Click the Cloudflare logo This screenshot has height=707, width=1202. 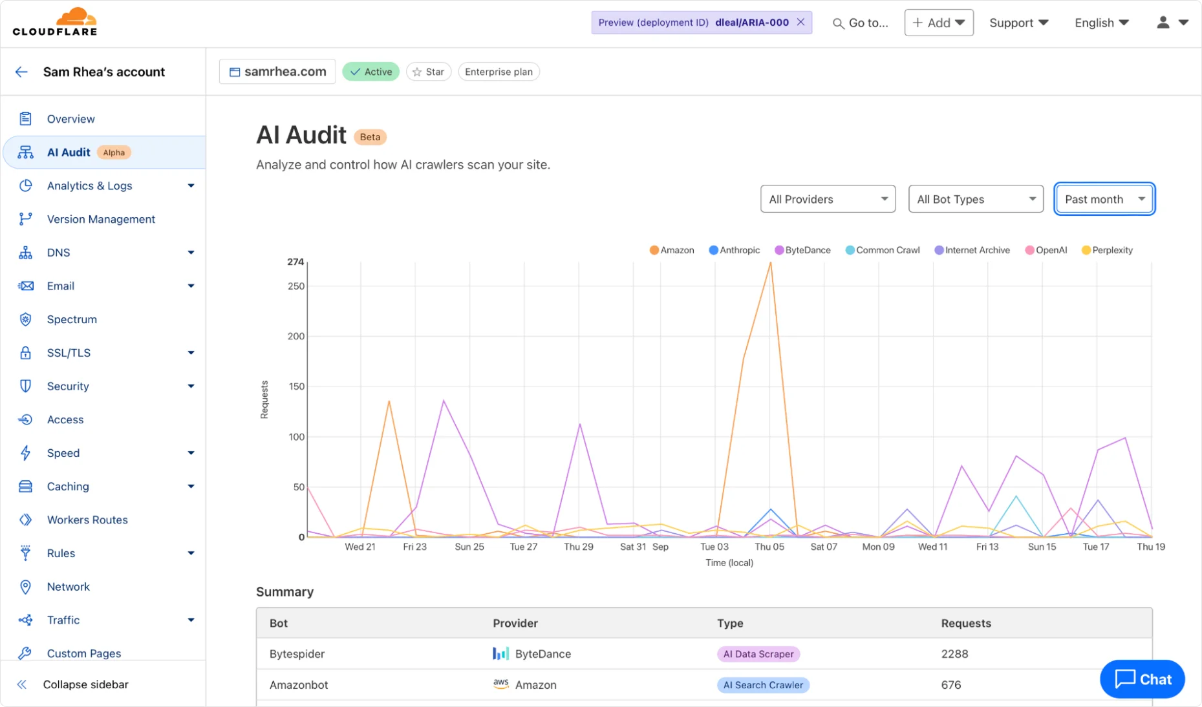55,22
